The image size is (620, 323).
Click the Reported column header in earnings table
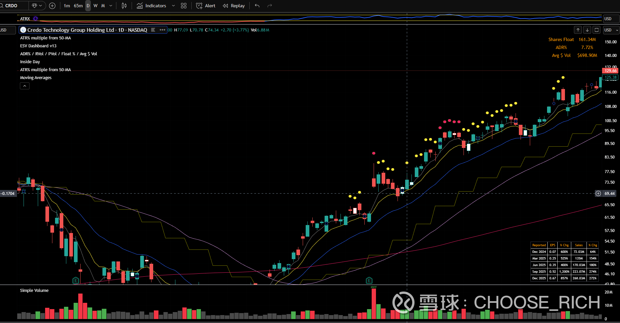tap(539, 245)
